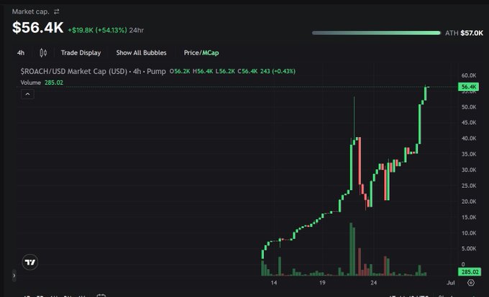Open chart settings gear icon

click(x=471, y=283)
